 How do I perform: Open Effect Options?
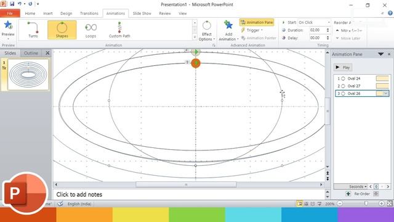click(x=207, y=31)
